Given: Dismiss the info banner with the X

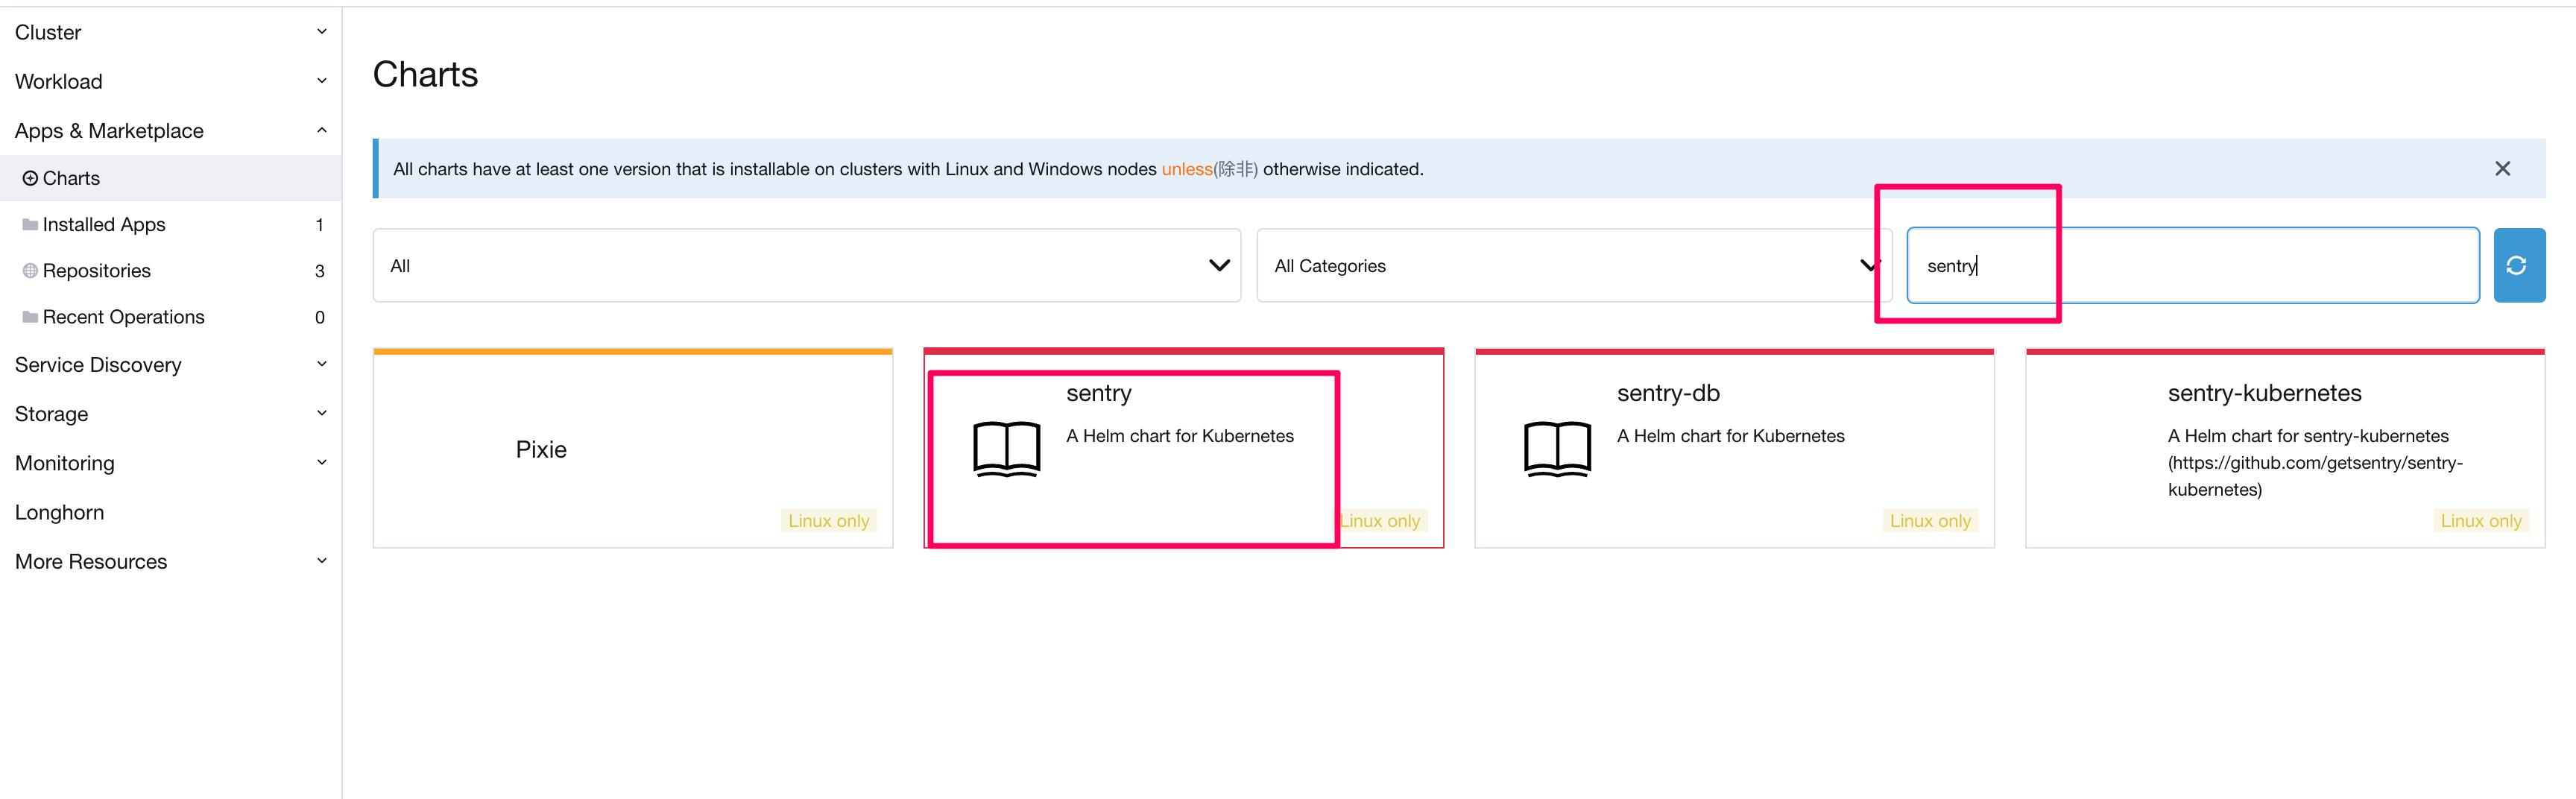Looking at the screenshot, I should (x=2502, y=169).
